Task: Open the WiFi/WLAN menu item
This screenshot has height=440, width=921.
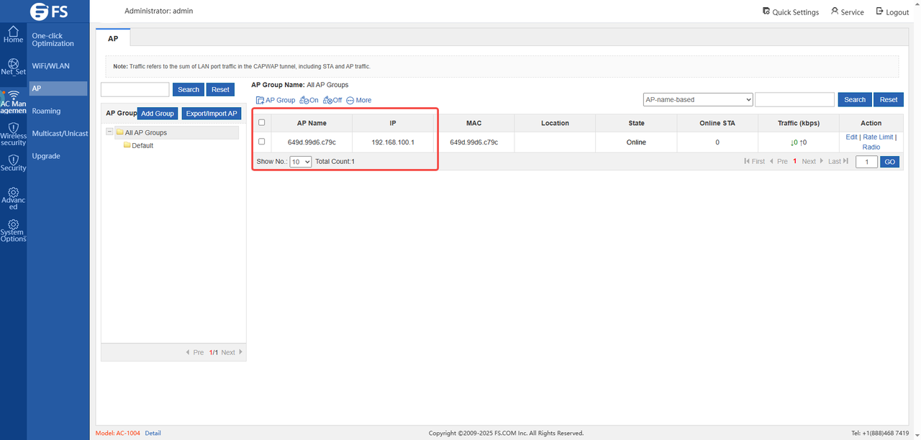Action: (50, 66)
